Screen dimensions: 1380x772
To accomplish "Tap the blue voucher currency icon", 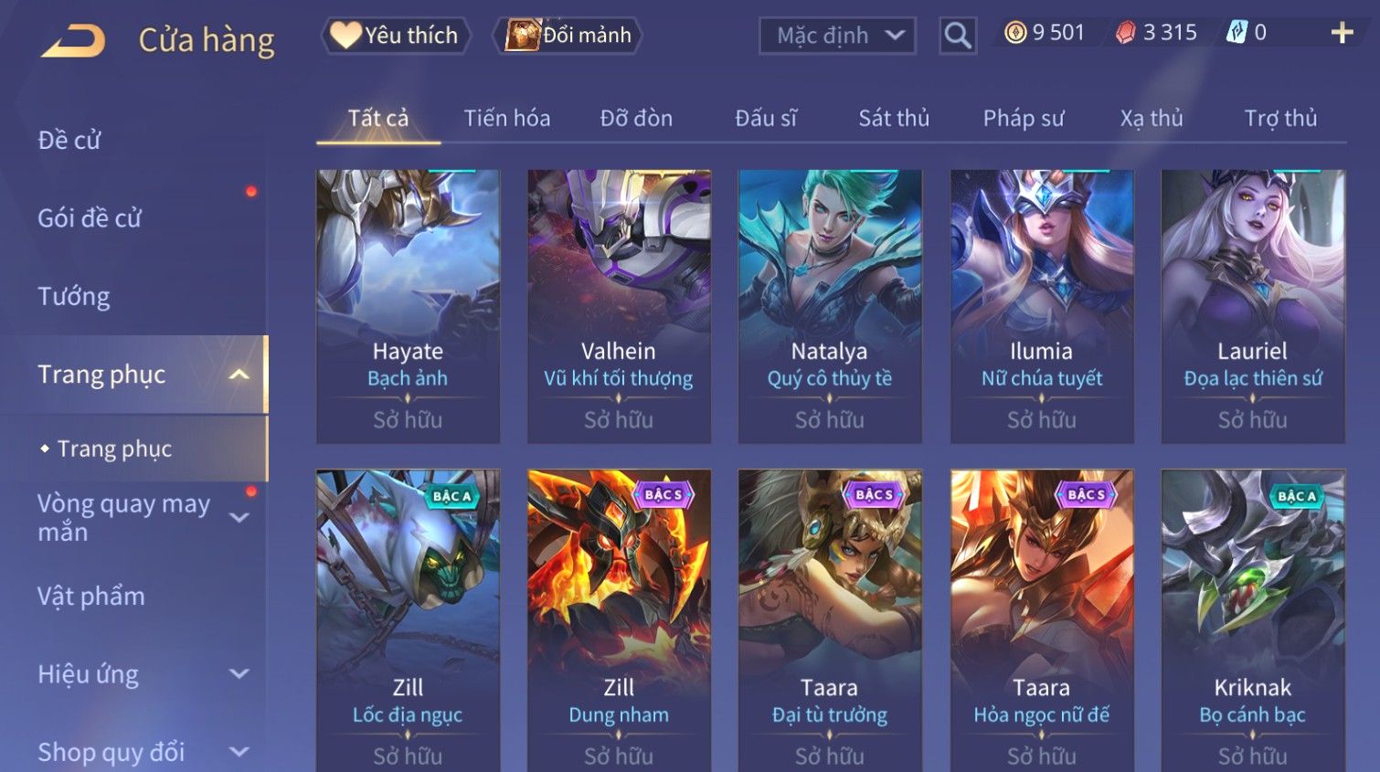I will click(x=1237, y=33).
